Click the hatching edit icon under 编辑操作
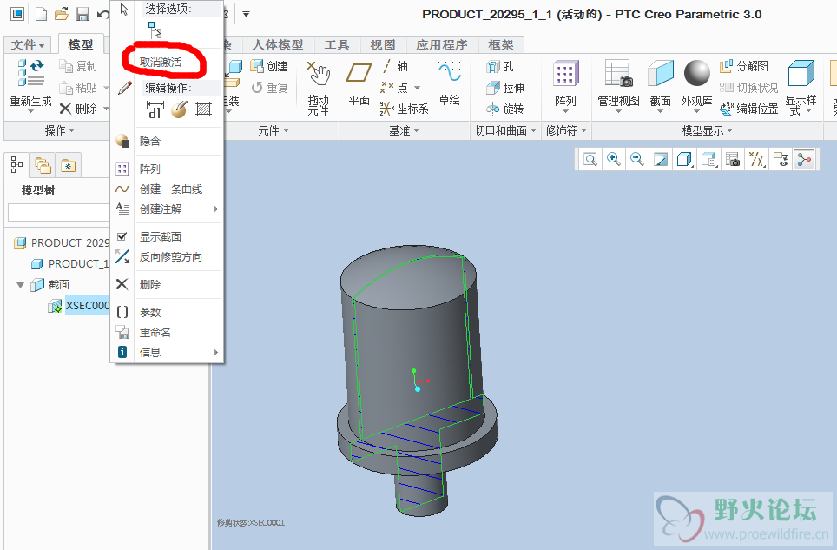The height and width of the screenshot is (550, 837). tap(203, 109)
